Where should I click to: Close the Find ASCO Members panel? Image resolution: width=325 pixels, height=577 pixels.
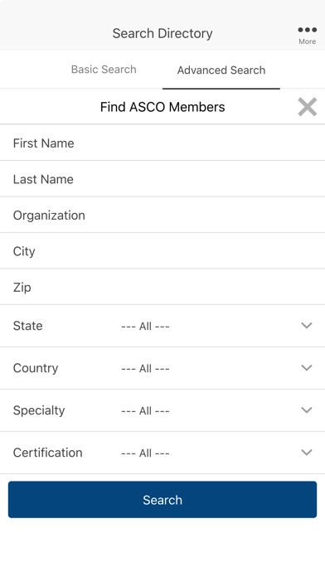click(x=308, y=107)
